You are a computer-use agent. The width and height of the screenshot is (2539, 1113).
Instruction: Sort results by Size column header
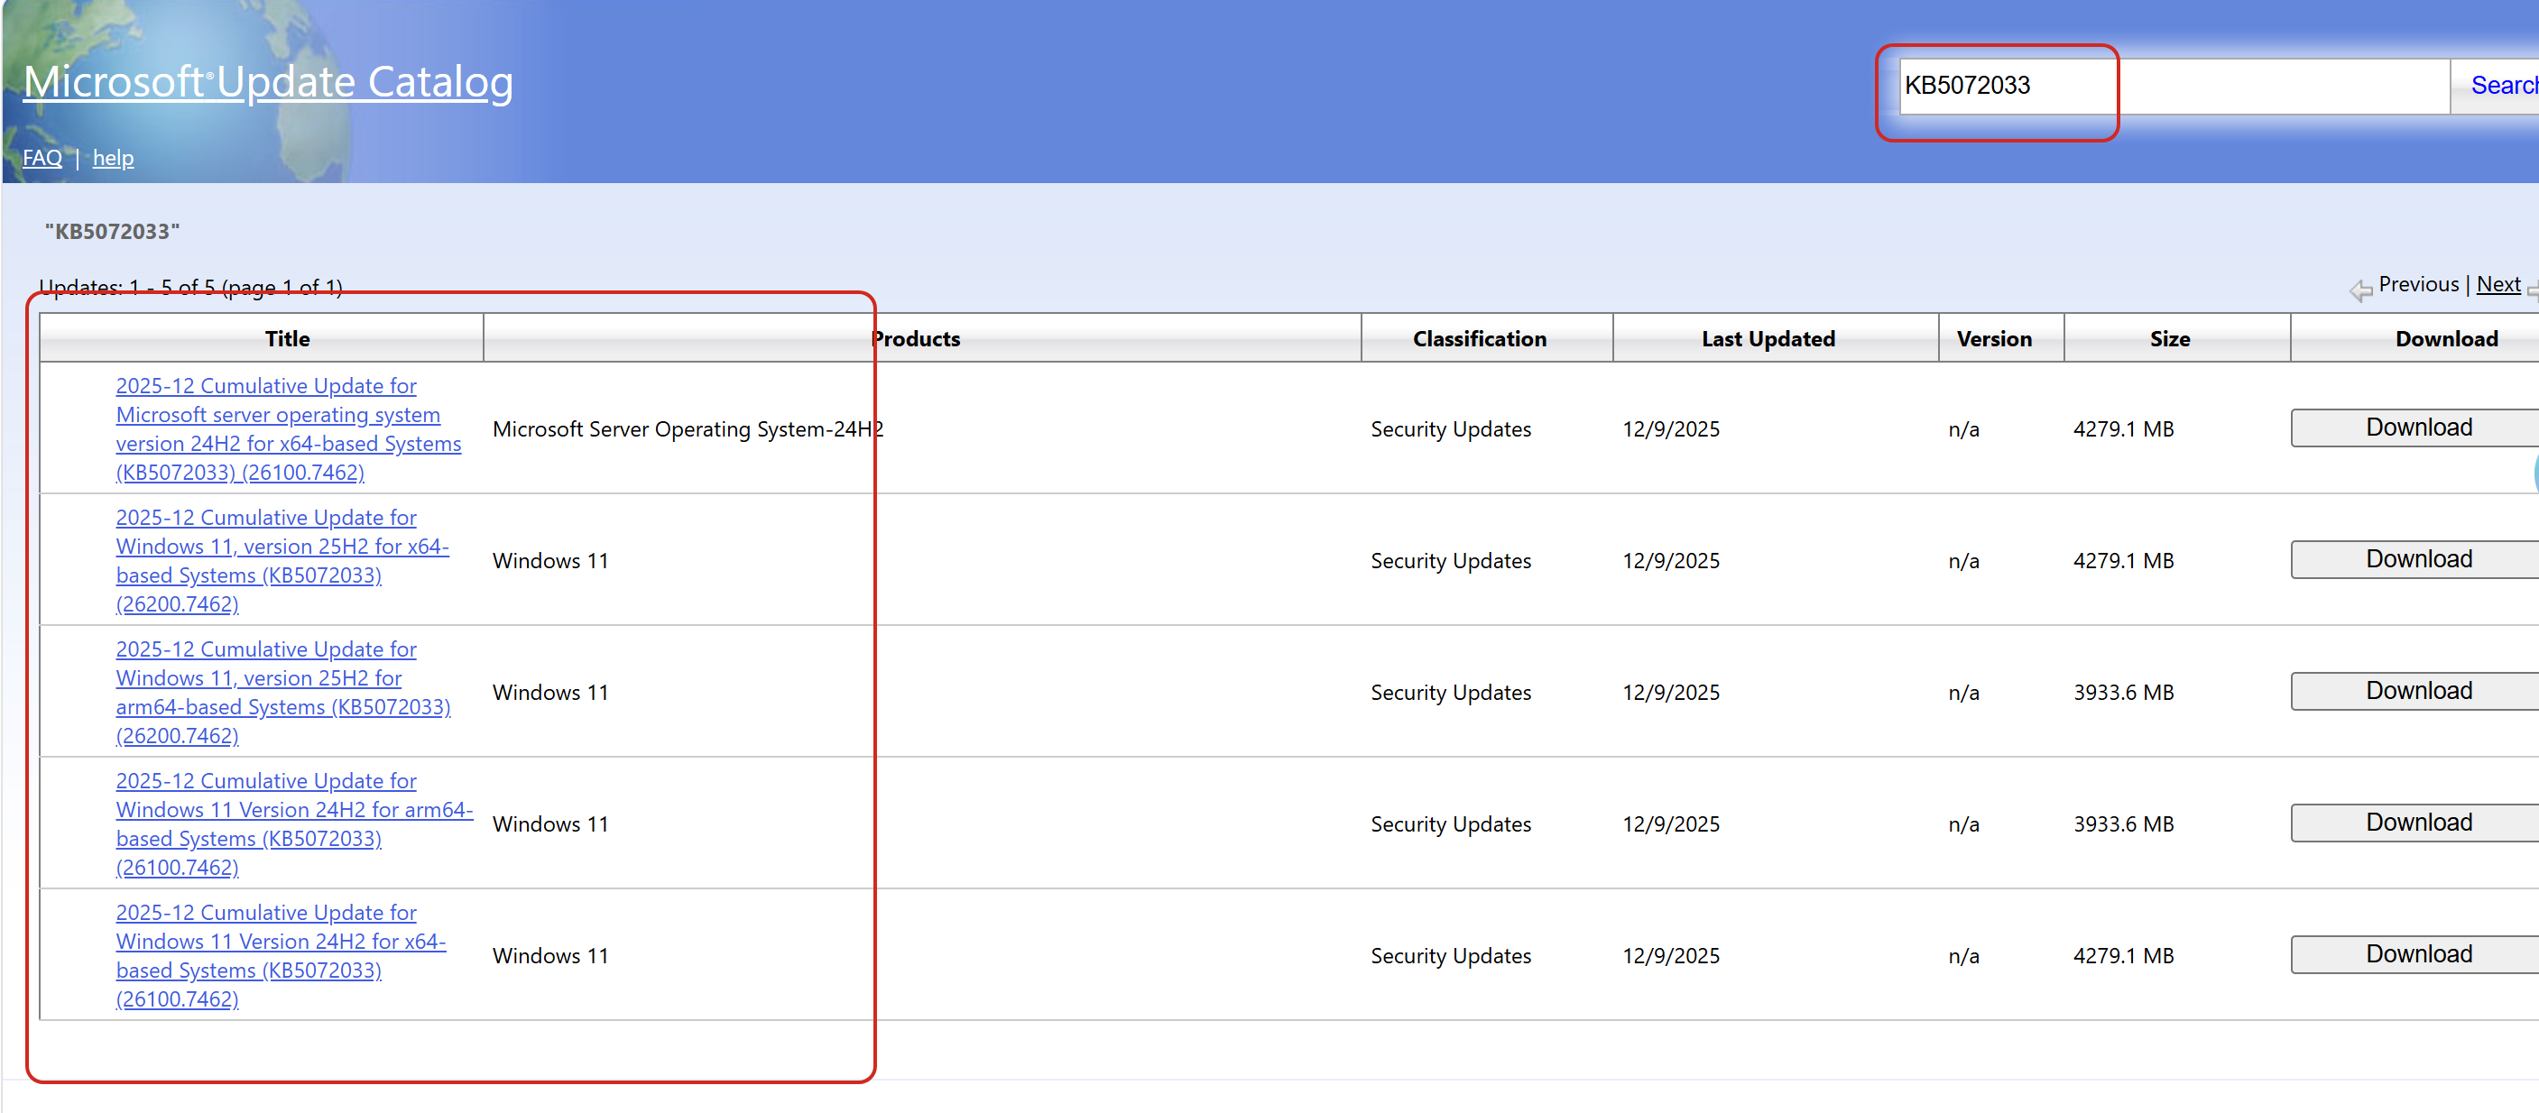point(2168,339)
